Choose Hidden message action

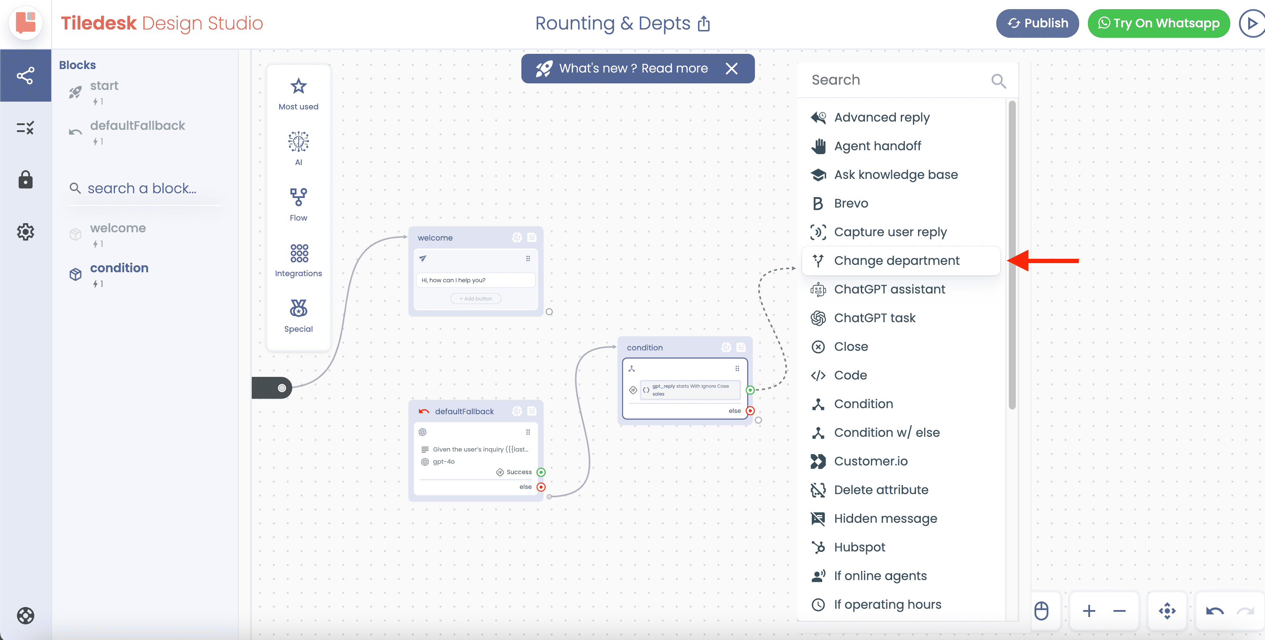[x=901, y=518]
